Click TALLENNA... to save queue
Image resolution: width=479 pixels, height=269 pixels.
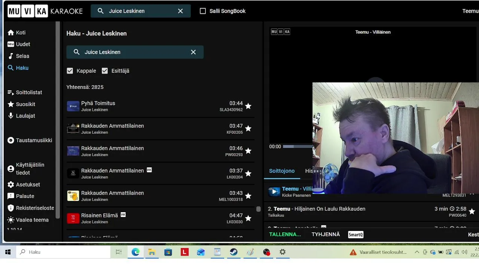coord(285,235)
